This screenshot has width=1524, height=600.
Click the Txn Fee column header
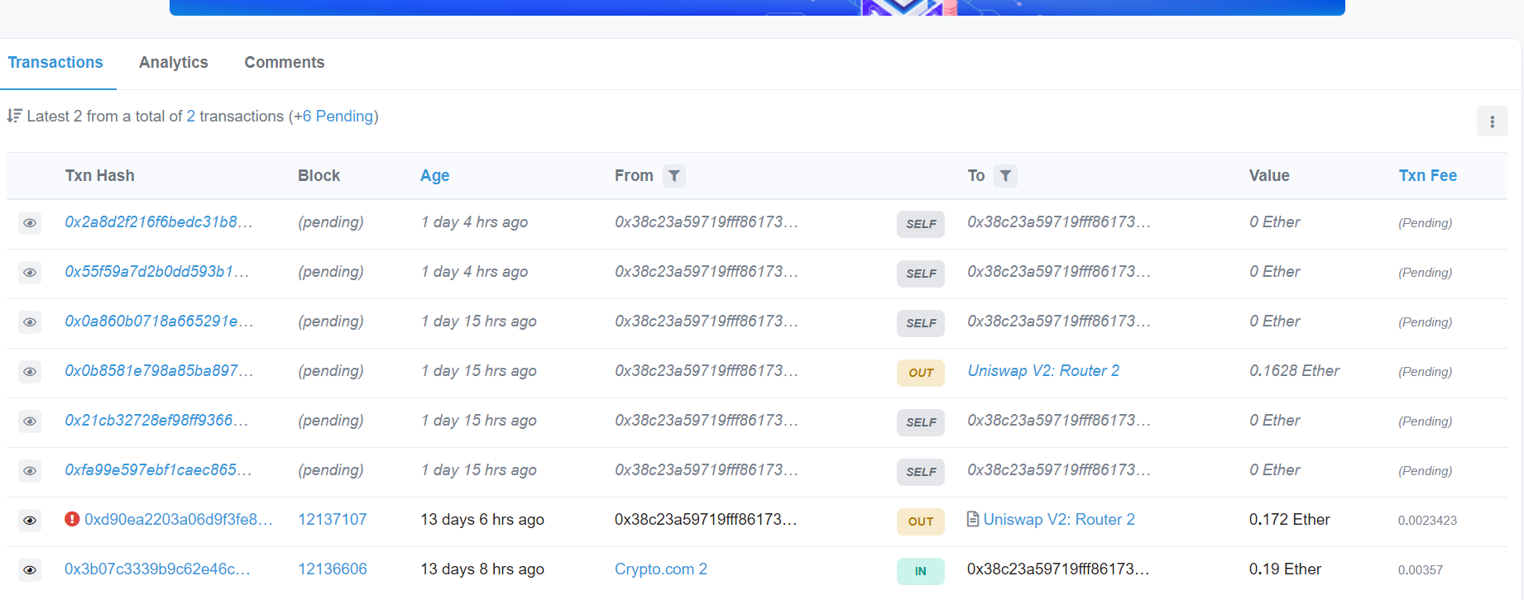pos(1427,176)
